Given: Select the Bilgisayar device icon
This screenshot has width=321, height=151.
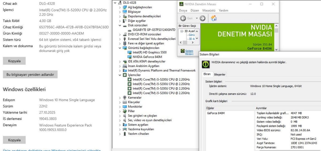Looking at the screenshot, I should (x=125, y=12).
